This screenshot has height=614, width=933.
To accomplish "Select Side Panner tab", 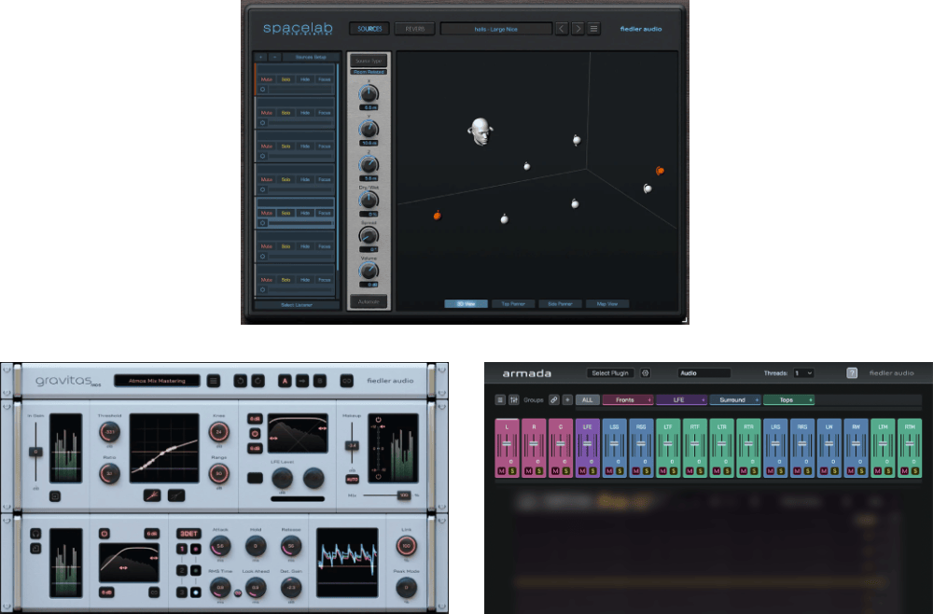I will coord(560,304).
